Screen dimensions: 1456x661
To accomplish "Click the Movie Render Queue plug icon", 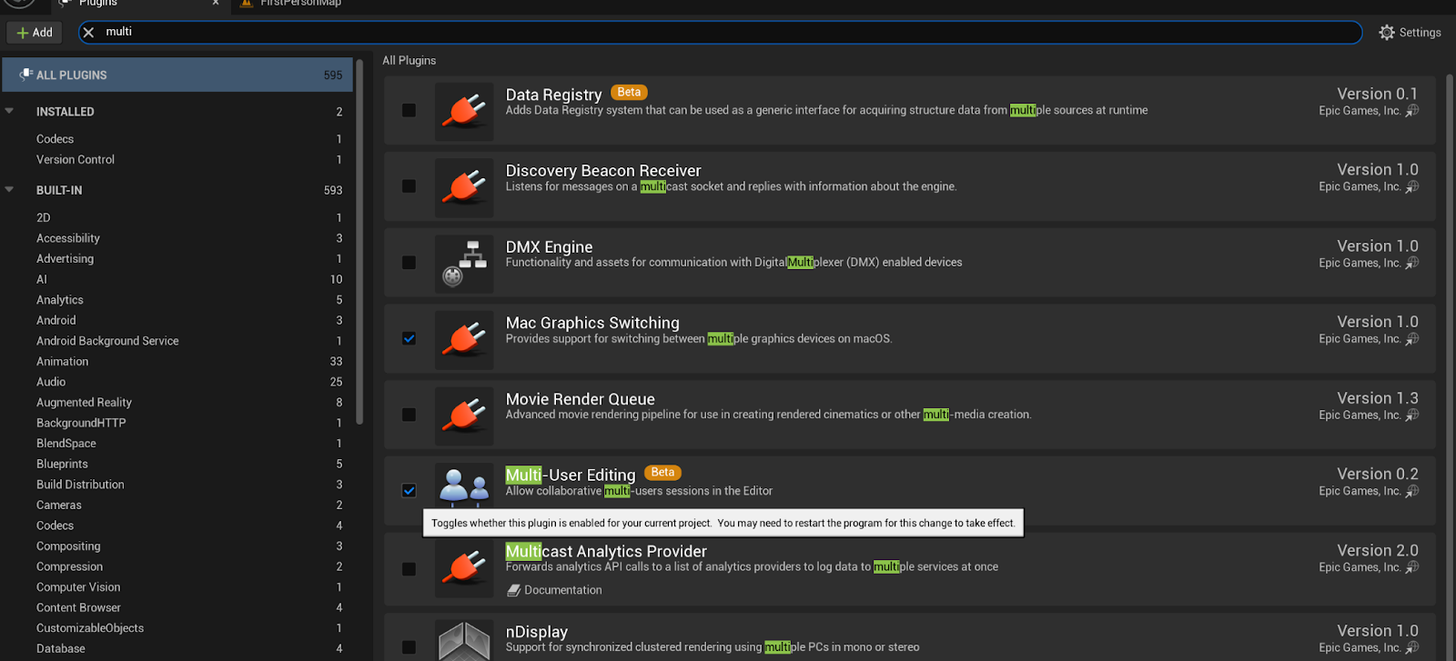I will (x=464, y=416).
